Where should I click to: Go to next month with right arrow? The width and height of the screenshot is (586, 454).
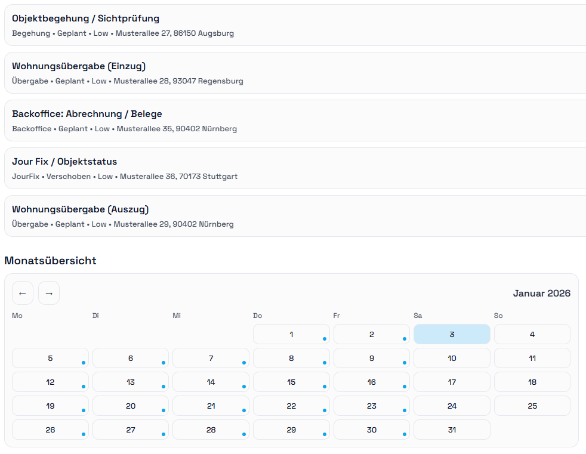[49, 294]
